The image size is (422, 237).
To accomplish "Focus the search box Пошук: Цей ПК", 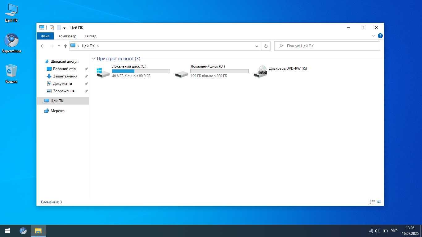I will (x=327, y=46).
